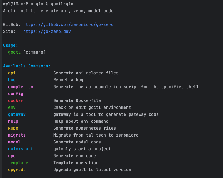Click the 'quickstart' command name
223x178 pixels.
click(x=21, y=149)
